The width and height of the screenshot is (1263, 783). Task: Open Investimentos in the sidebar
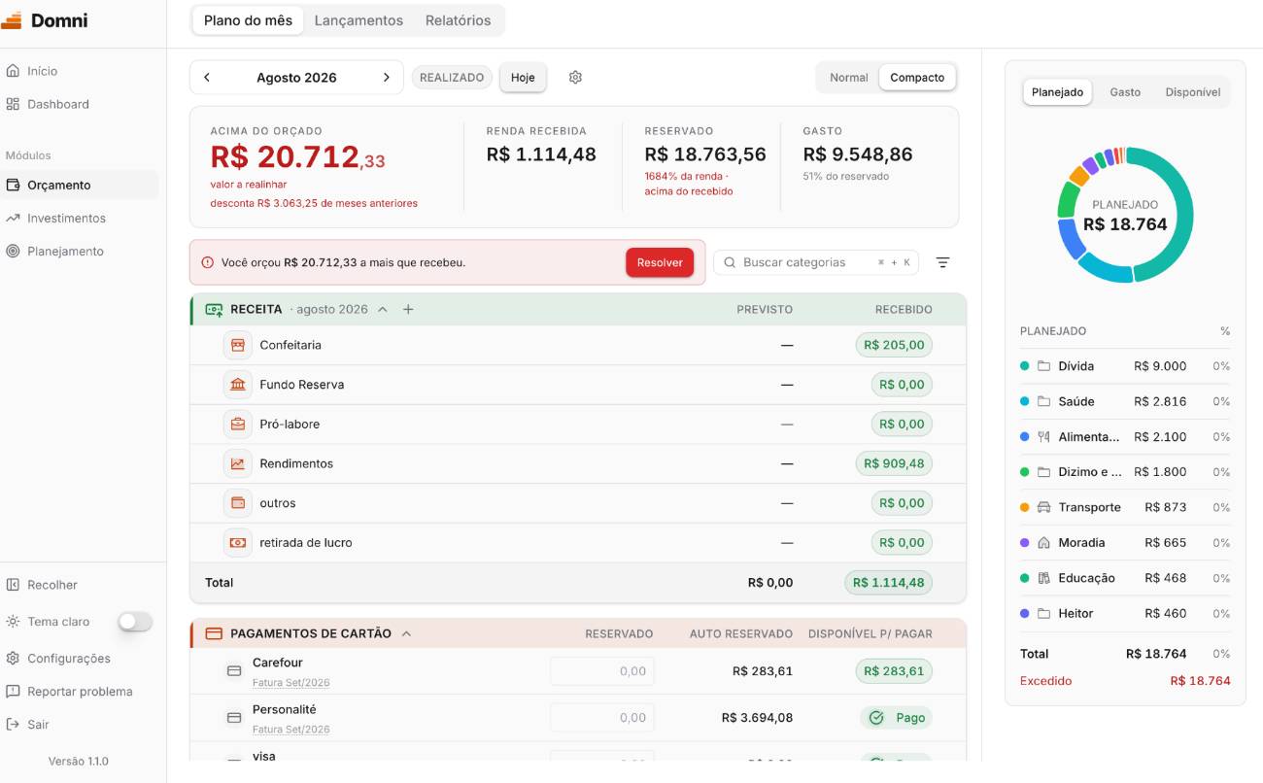[x=66, y=219]
